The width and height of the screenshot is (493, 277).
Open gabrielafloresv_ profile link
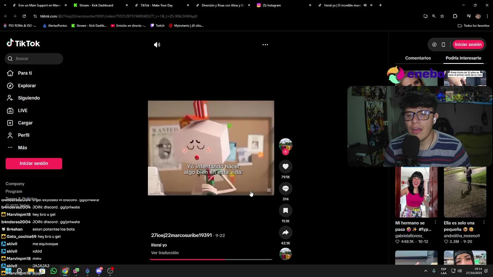click(x=409, y=236)
